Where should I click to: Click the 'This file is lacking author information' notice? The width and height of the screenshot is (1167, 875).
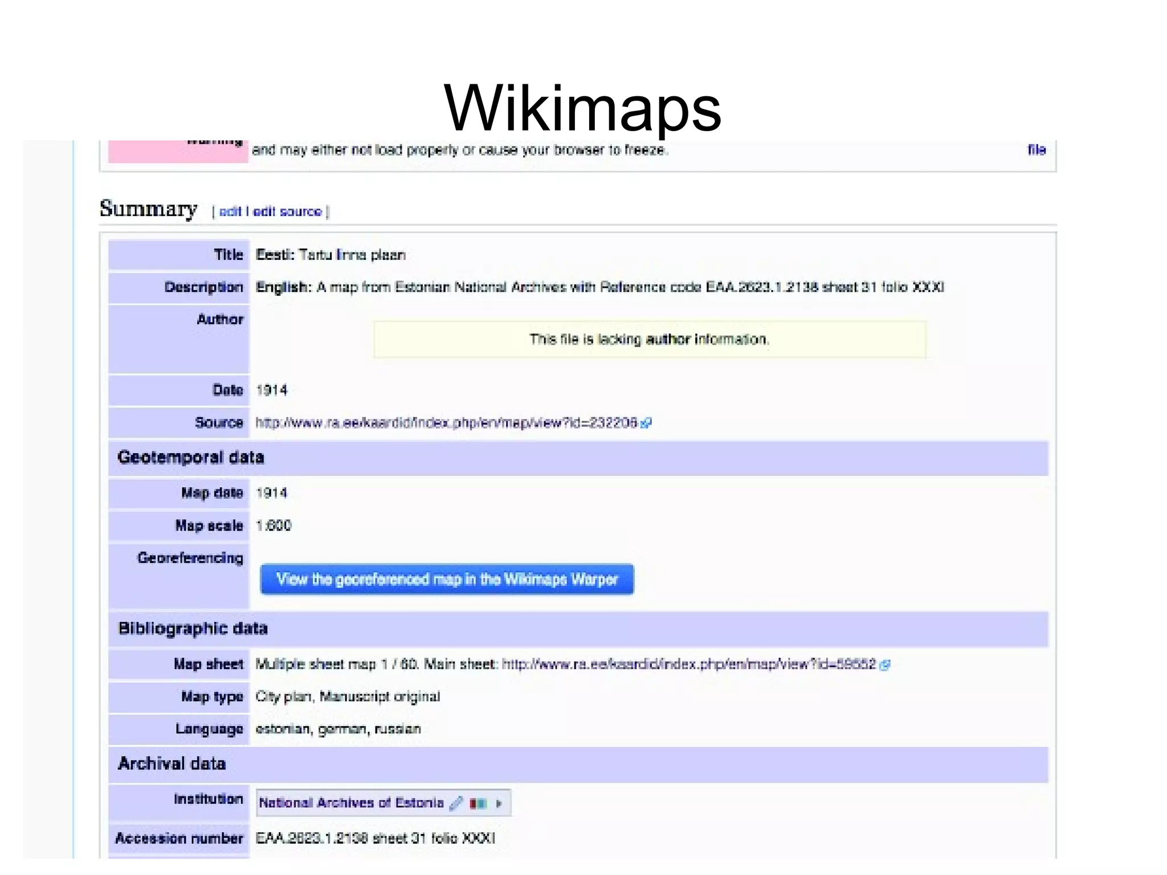coord(650,339)
